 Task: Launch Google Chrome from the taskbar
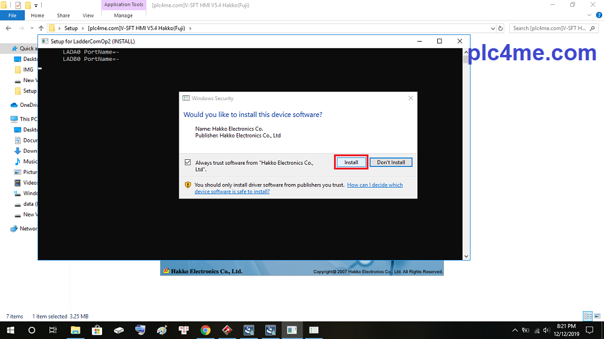(x=205, y=330)
